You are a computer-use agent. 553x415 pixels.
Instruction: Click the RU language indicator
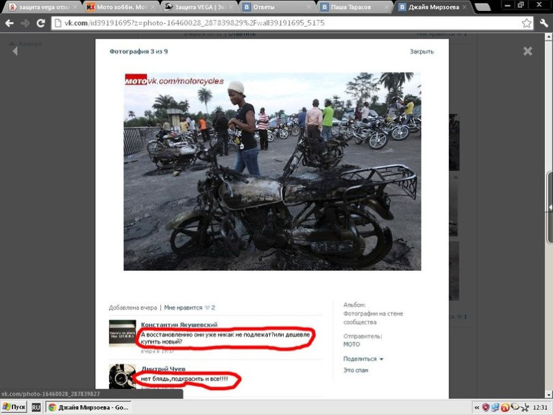coord(36,407)
